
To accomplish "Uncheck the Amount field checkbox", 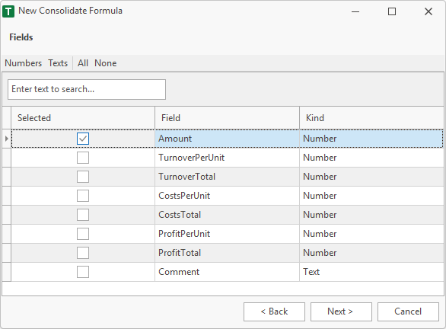I will coord(83,139).
